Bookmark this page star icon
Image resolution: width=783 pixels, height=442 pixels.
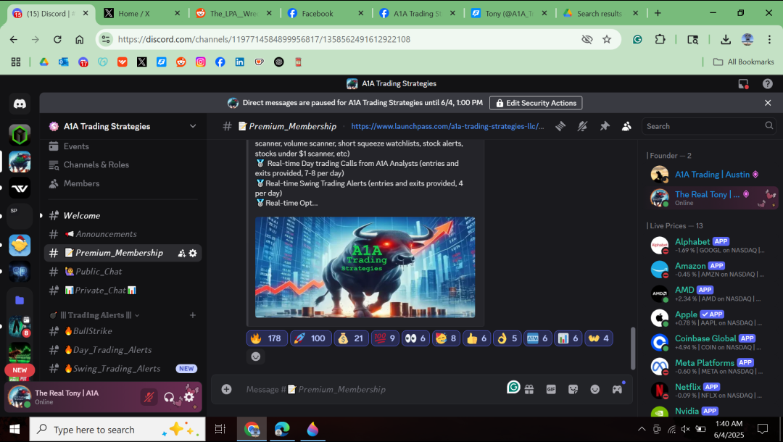[x=607, y=39]
